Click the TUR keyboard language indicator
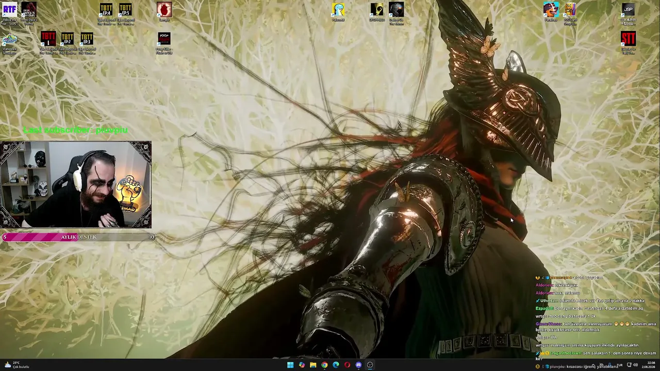The height and width of the screenshot is (371, 660). pos(619,365)
